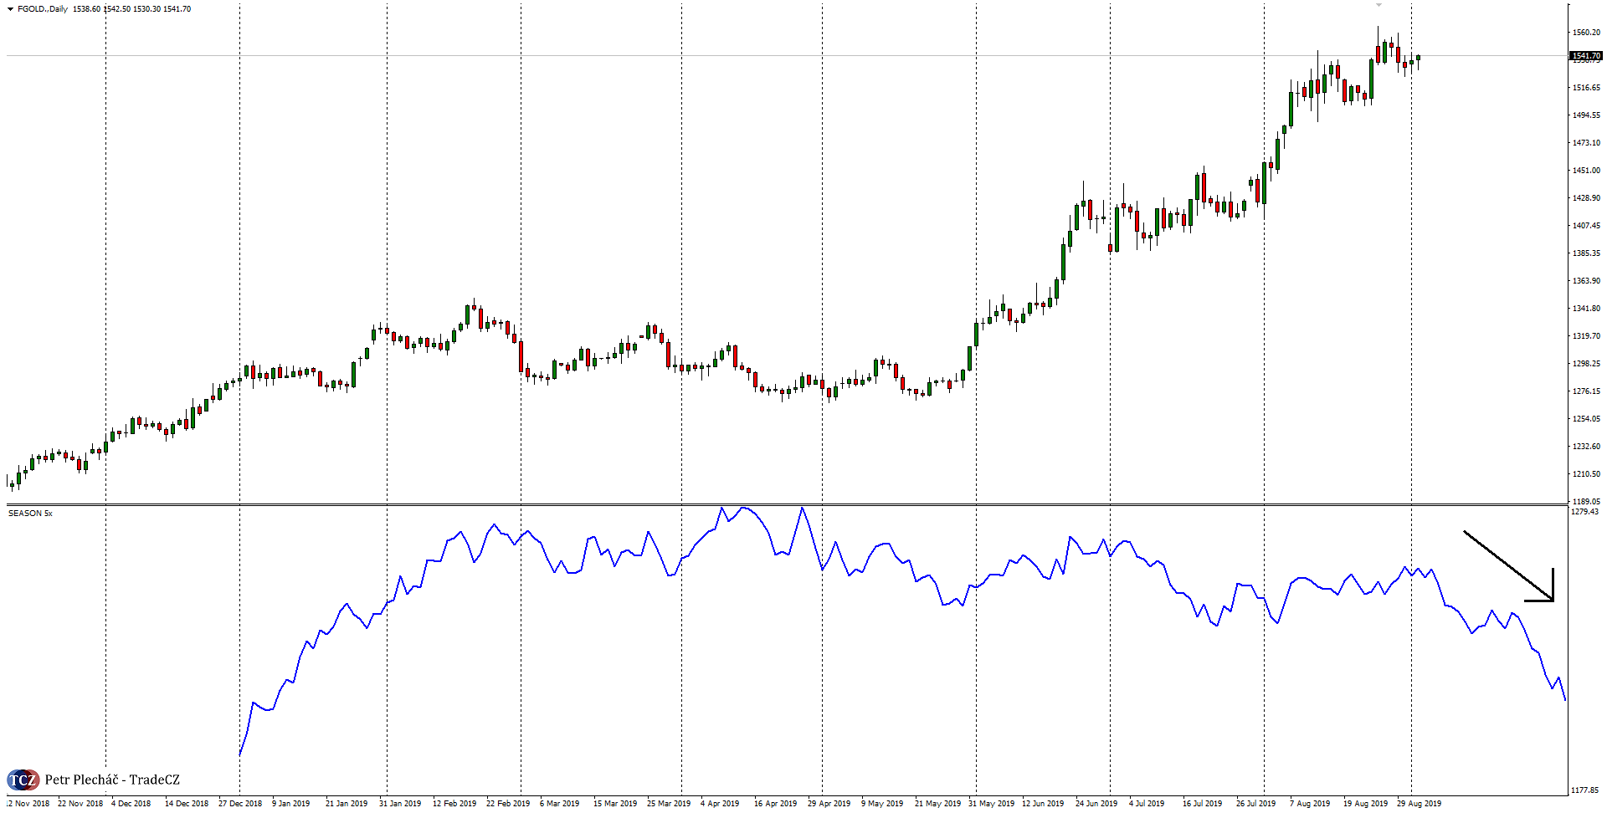
Task: Click the TCZ logo icon
Action: coord(23,780)
